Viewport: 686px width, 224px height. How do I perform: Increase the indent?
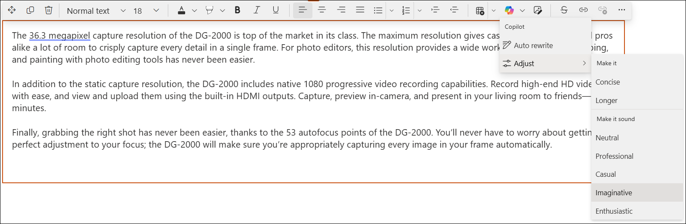(x=435, y=10)
